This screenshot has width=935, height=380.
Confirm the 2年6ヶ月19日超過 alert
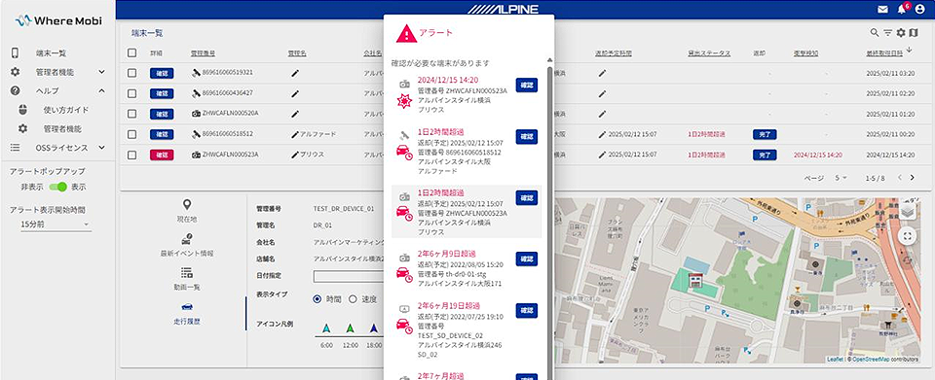coord(527,310)
